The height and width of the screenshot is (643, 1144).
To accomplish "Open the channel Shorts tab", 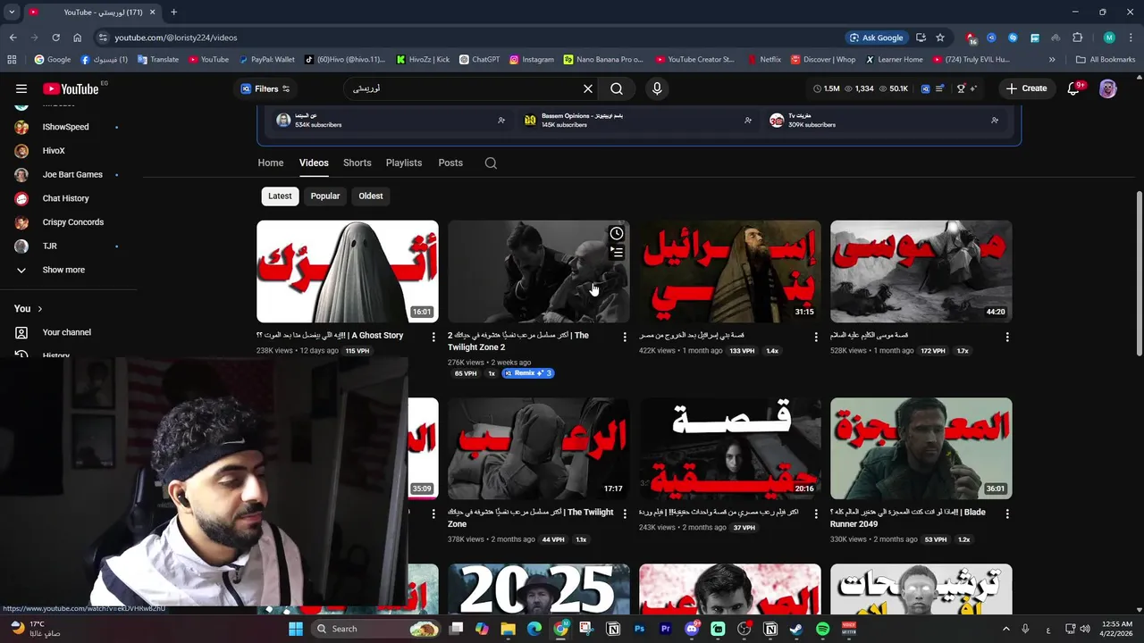I will 357,163.
